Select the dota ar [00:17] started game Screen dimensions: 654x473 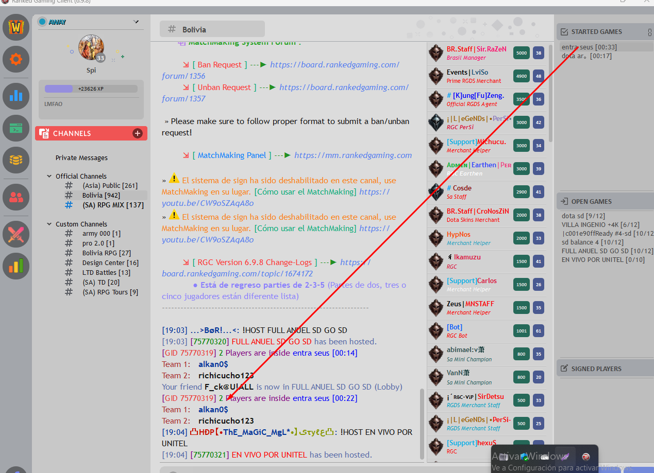586,56
